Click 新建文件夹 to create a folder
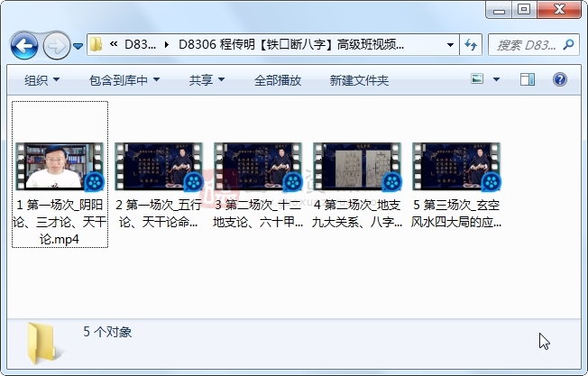This screenshot has height=376, width=588. (359, 80)
